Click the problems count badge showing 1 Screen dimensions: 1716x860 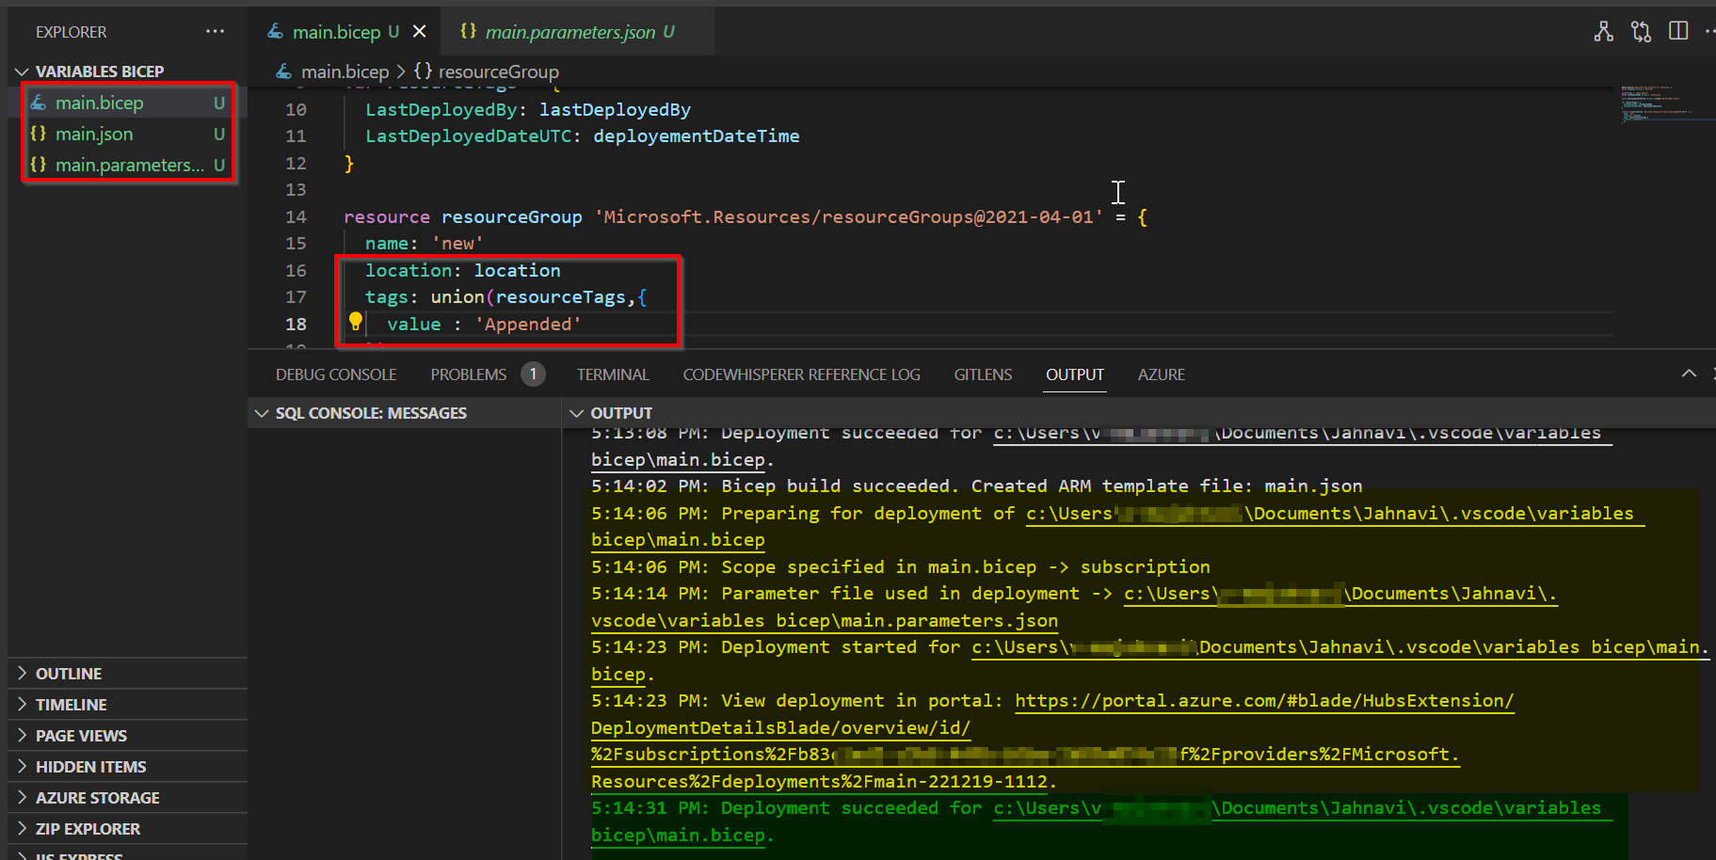[x=533, y=374]
